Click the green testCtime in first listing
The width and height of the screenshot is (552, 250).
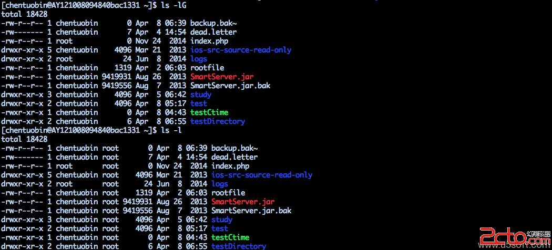point(209,112)
